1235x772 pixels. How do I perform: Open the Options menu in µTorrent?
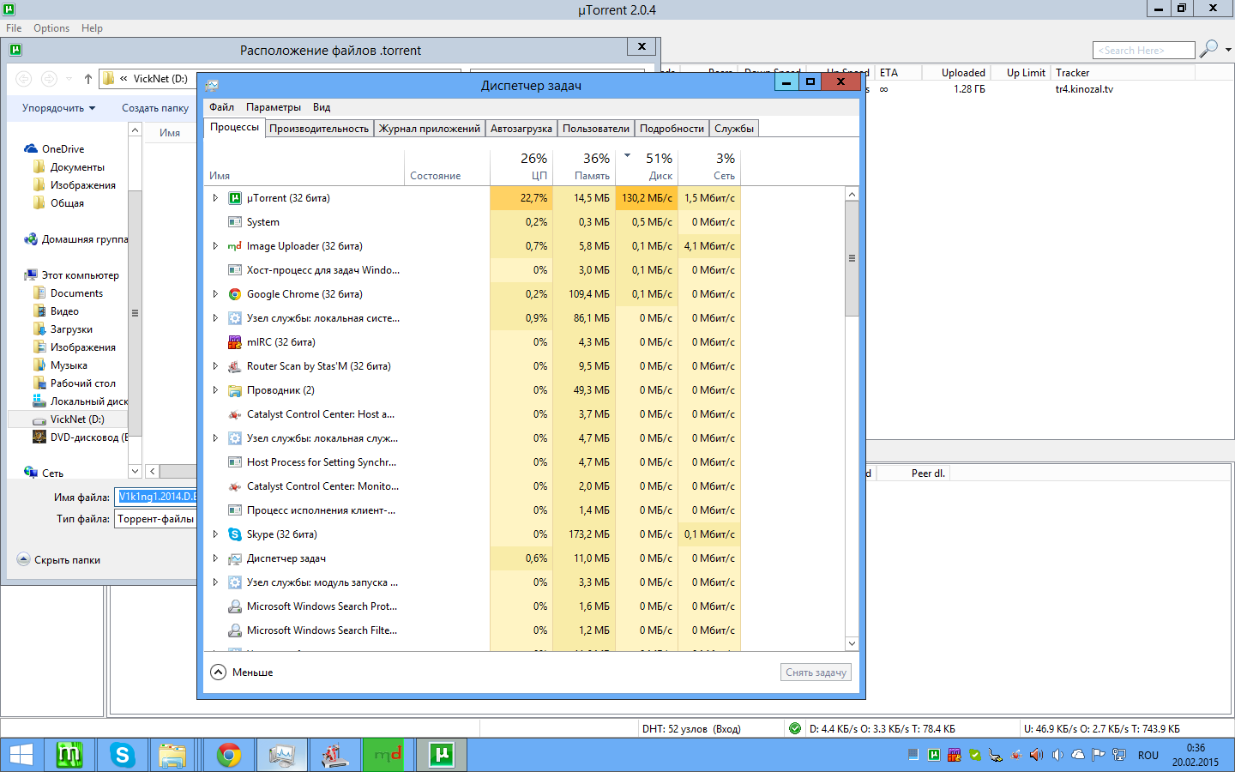51,28
